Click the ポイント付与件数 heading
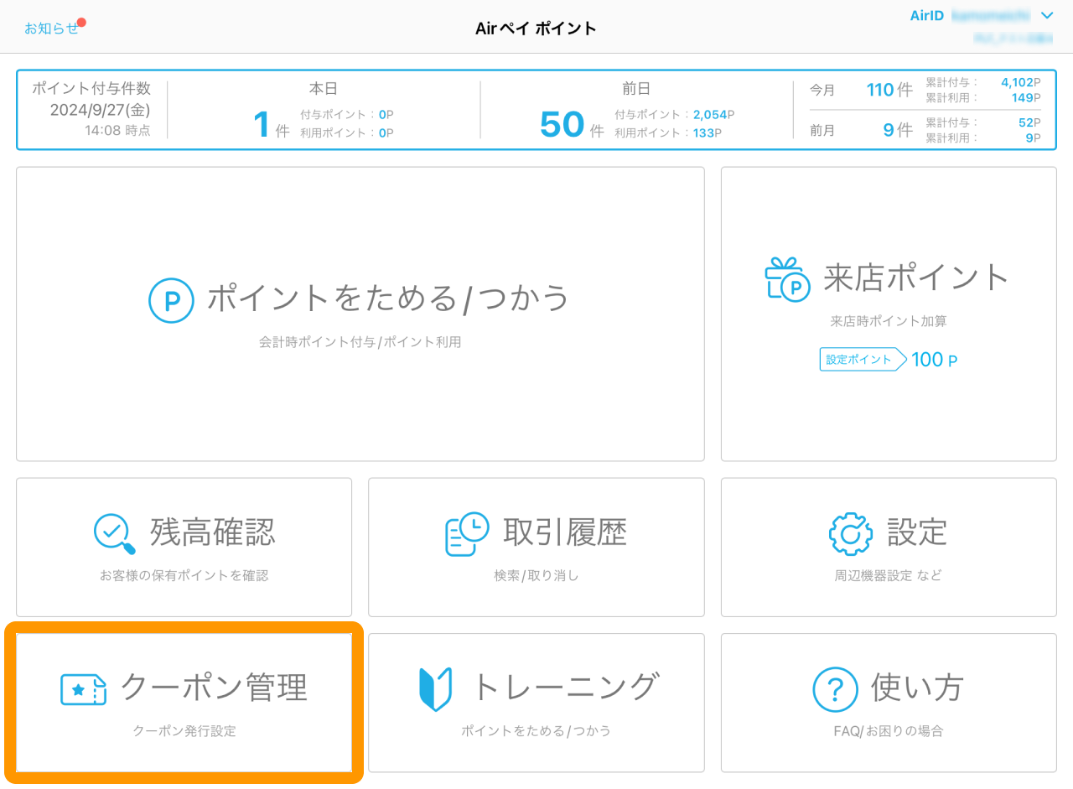This screenshot has height=789, width=1073. (92, 88)
